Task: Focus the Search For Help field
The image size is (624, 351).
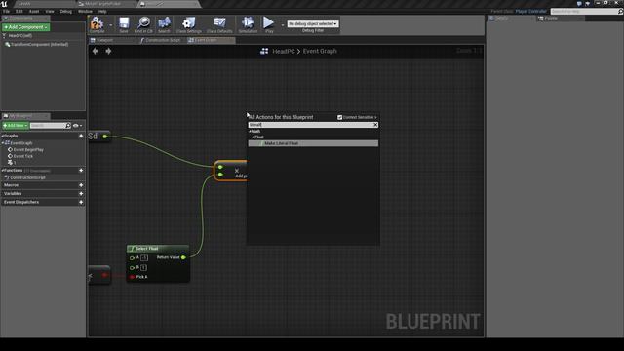Action: coord(584,11)
